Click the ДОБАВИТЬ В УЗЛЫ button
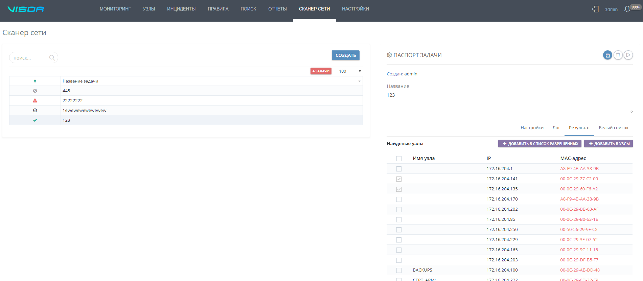Viewport: 643px width, 281px height. tap(608, 144)
